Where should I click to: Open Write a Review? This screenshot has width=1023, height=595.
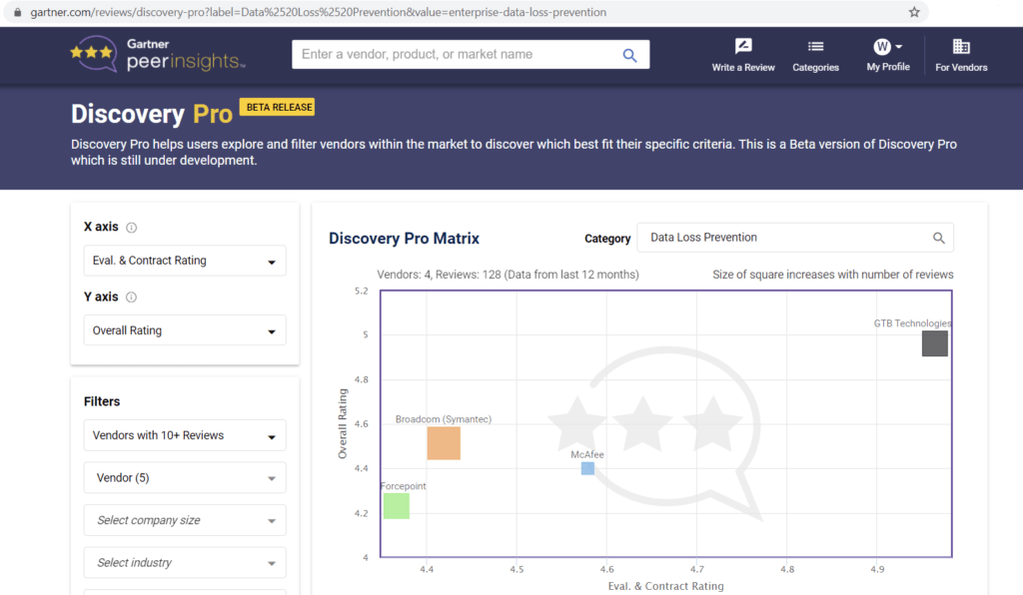point(743,55)
